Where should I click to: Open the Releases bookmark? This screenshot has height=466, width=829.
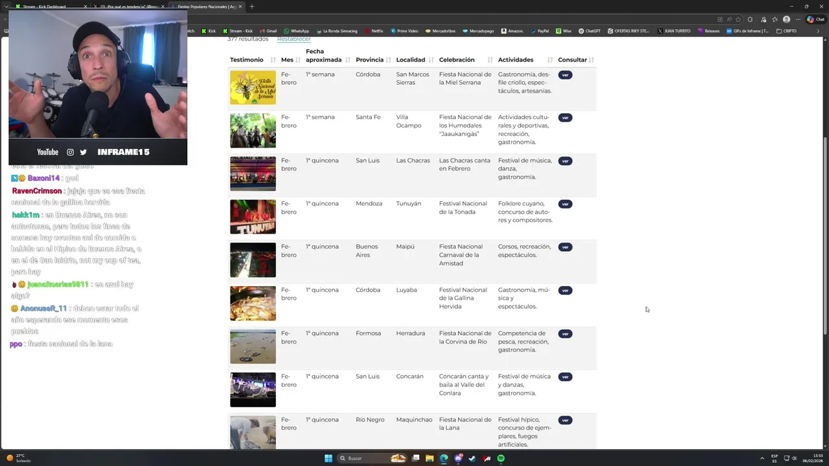709,31
